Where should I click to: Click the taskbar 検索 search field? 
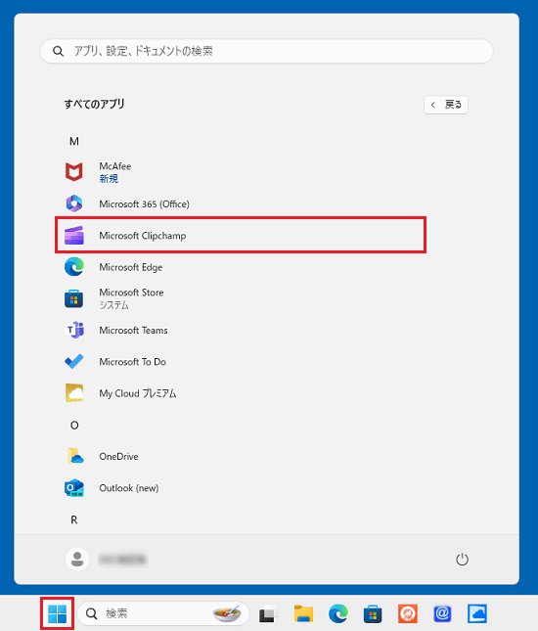pyautogui.click(x=163, y=613)
